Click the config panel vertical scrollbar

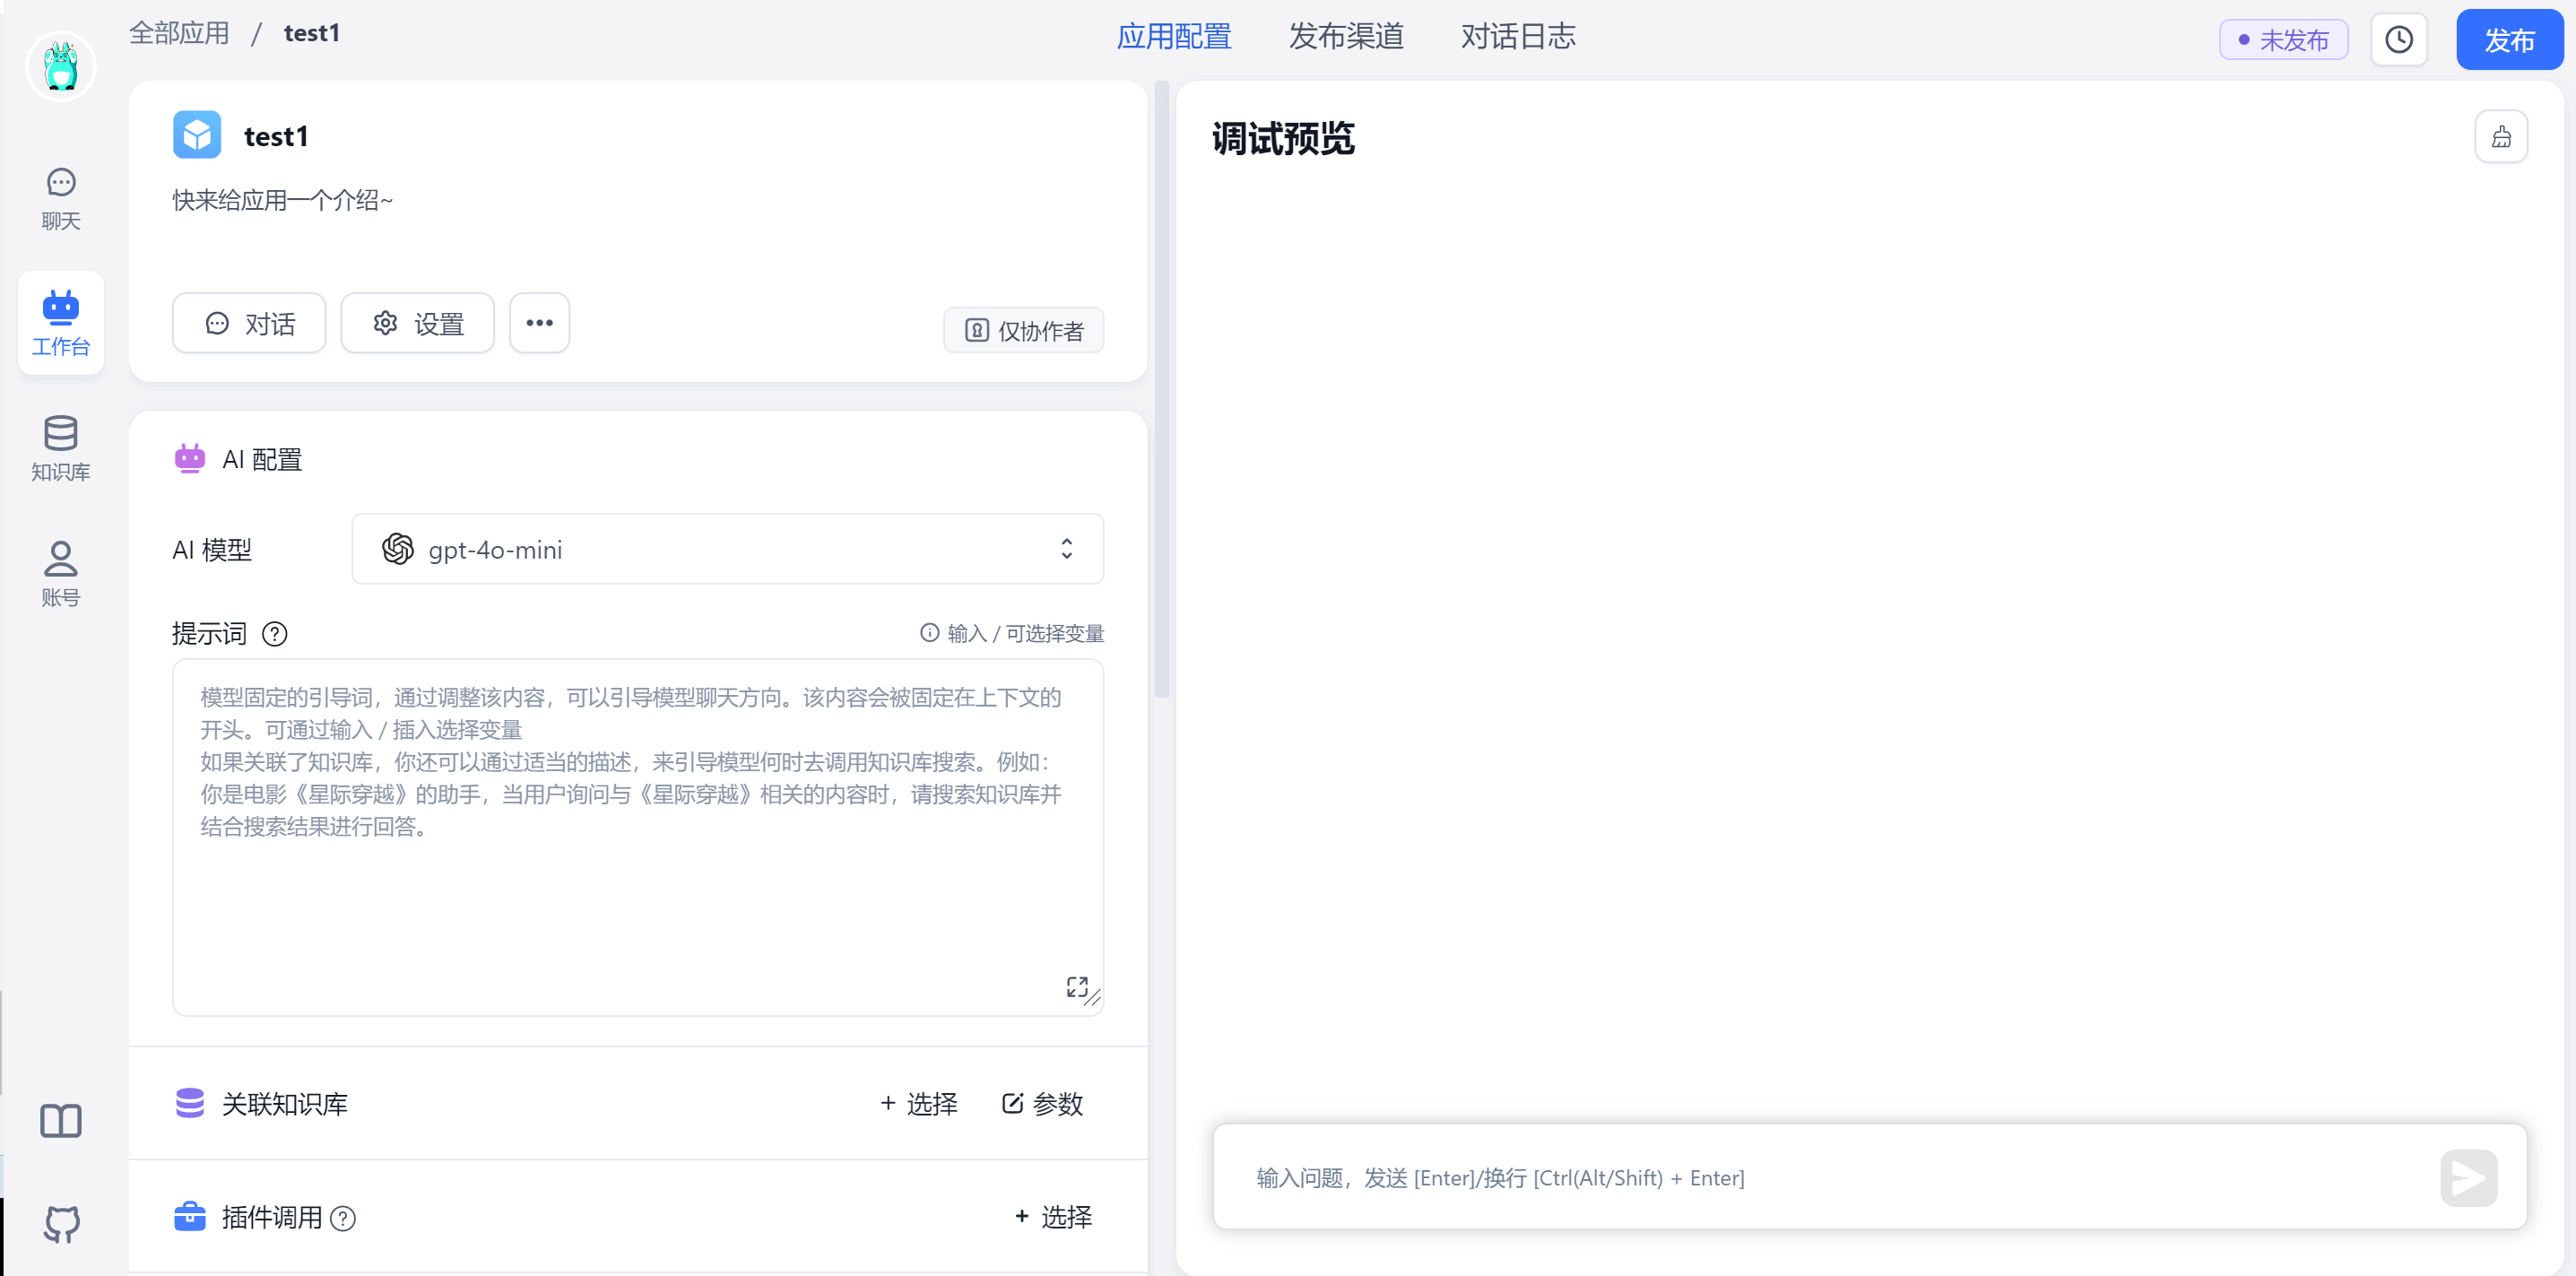1161,390
